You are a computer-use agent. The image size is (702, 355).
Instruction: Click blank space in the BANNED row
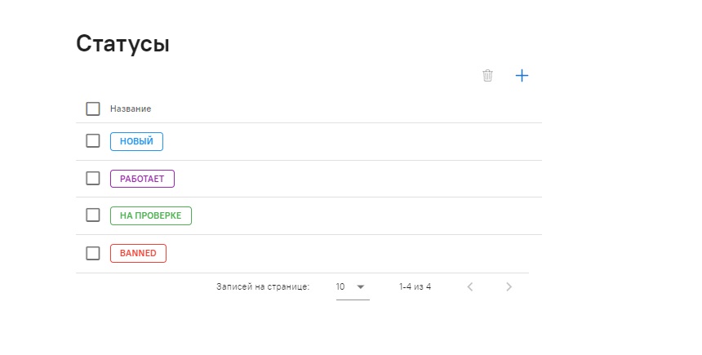[x=351, y=253]
